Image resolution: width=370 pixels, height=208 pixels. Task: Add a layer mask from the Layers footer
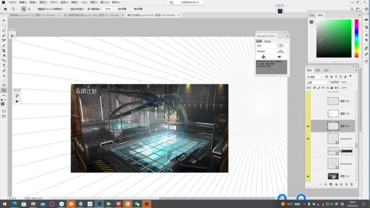(331, 185)
